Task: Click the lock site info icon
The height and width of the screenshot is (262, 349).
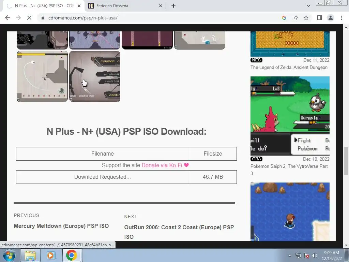Action: tap(43, 18)
